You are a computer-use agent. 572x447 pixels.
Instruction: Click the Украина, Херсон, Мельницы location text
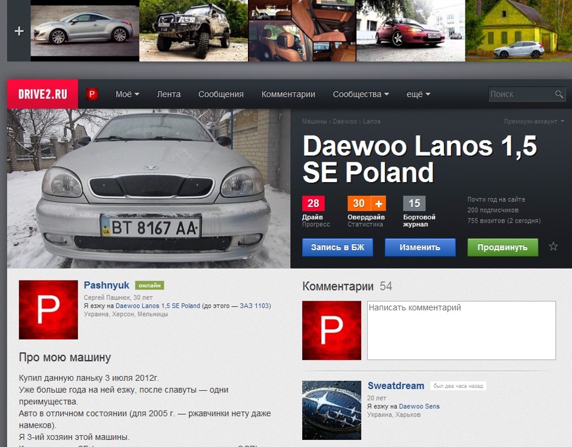(126, 314)
